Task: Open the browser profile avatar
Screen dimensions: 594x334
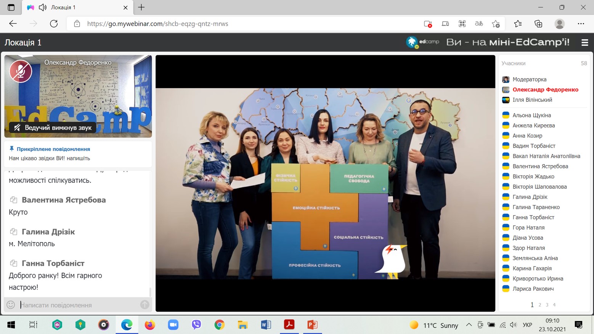Action: coord(560,24)
